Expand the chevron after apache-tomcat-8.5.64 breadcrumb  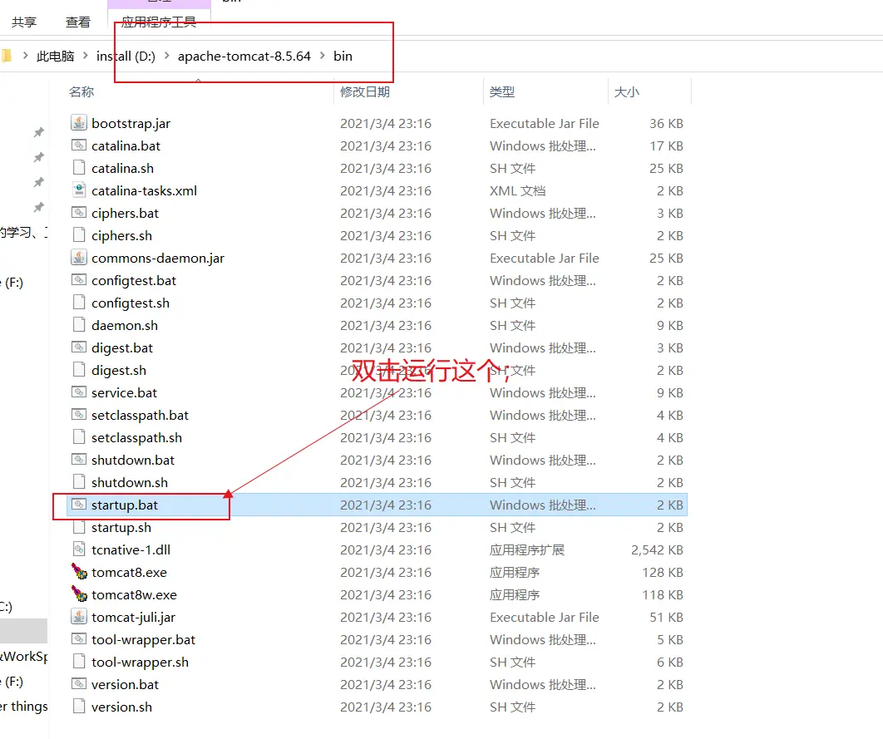coord(323,57)
